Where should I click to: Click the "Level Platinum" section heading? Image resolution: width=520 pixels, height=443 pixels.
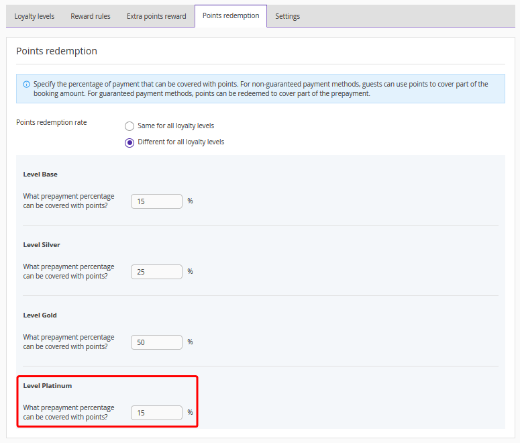pos(48,386)
